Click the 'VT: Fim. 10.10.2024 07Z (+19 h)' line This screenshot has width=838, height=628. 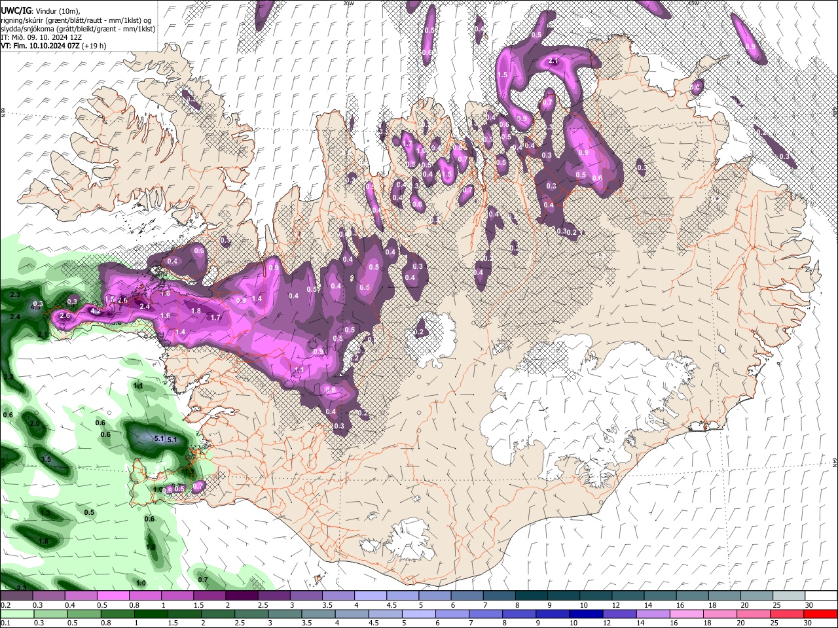pyautogui.click(x=54, y=46)
